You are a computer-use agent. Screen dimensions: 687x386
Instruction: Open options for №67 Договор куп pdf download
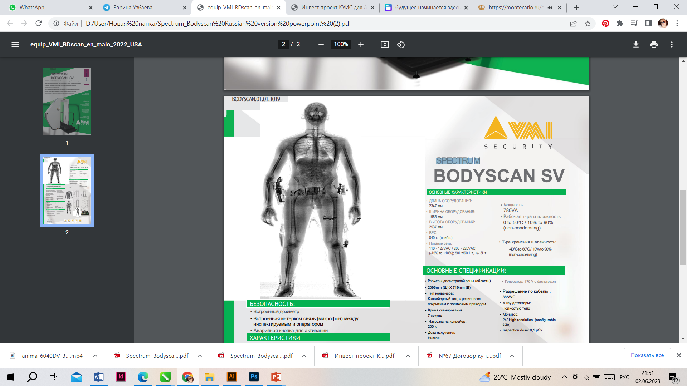point(512,356)
